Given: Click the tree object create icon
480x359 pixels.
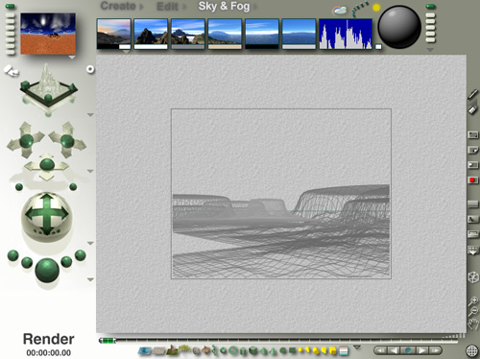Looking at the screenshot, I should [x=184, y=349].
